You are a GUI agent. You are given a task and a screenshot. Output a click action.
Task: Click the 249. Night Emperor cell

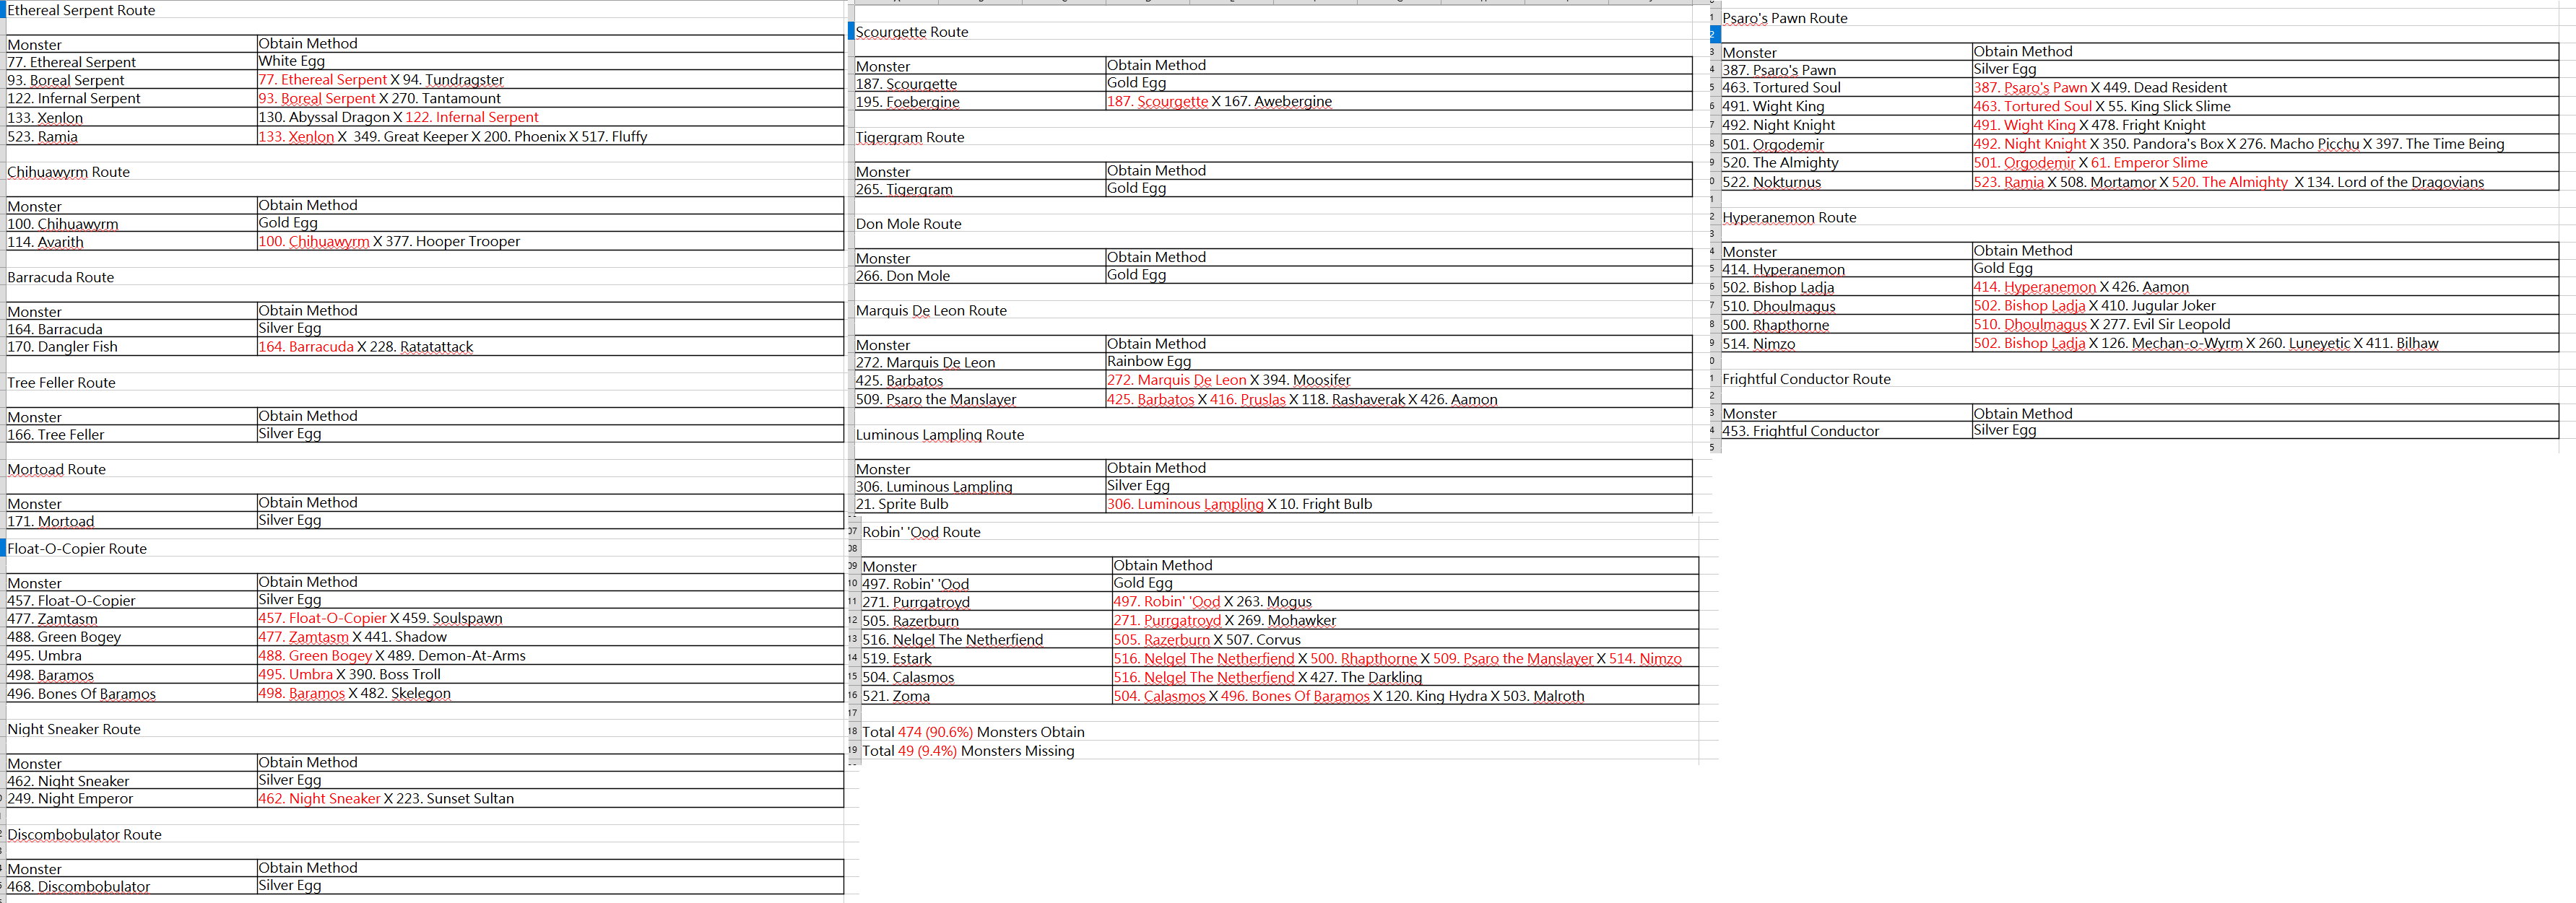(71, 799)
